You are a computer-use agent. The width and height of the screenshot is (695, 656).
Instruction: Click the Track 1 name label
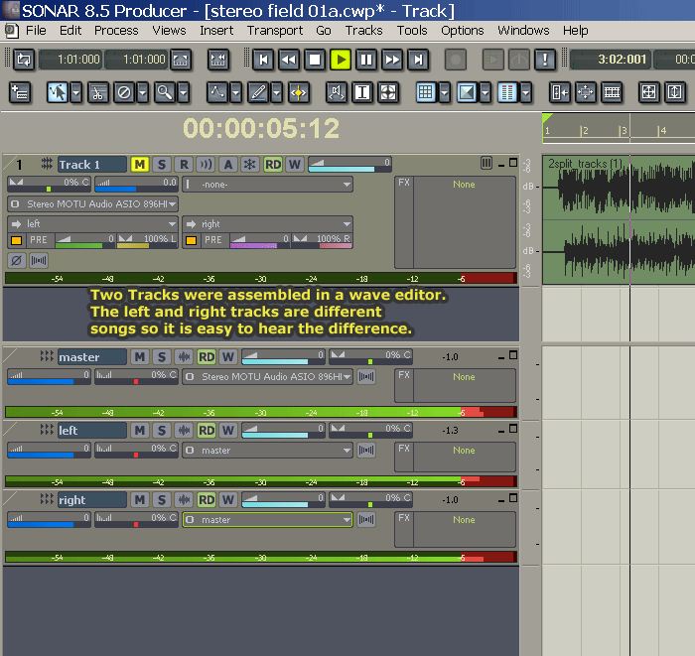click(90, 165)
